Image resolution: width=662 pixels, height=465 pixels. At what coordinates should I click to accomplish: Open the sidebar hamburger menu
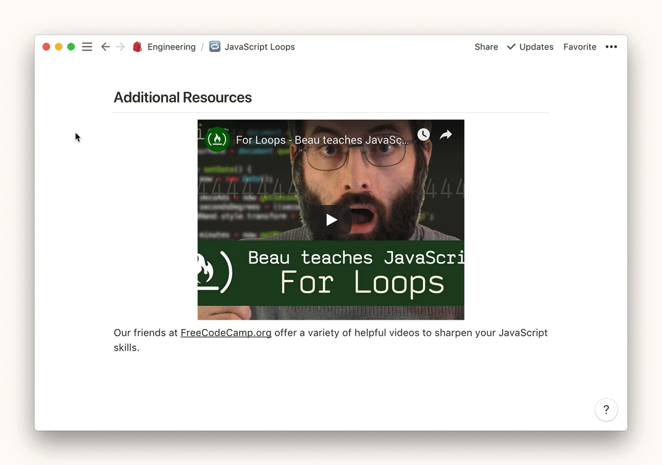[x=87, y=47]
